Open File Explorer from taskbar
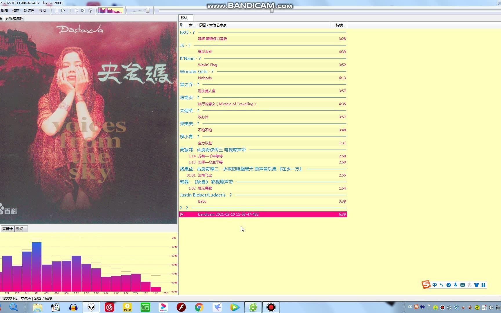 [37, 307]
